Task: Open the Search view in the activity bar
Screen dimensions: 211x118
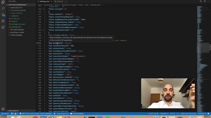Action: click(3, 8)
